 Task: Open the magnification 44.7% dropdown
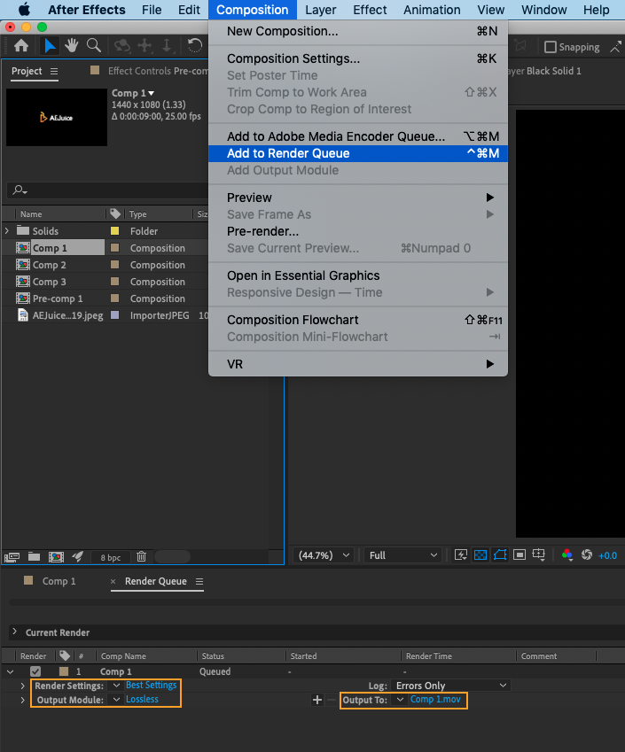324,555
